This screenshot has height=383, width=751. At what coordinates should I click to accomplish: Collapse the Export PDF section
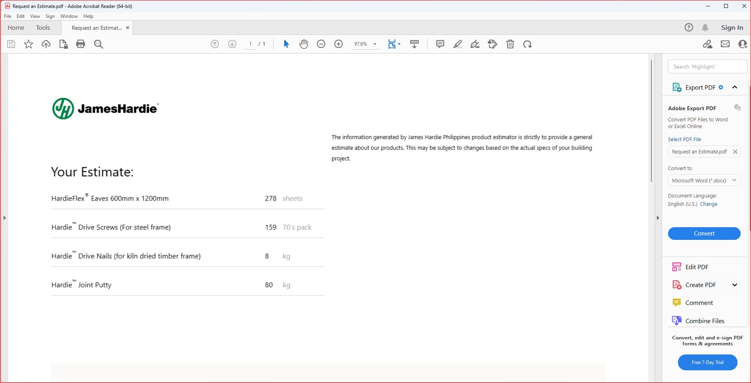(735, 87)
